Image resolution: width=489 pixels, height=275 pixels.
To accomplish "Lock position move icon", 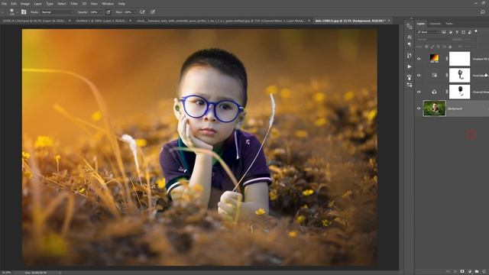I will click(x=438, y=47).
